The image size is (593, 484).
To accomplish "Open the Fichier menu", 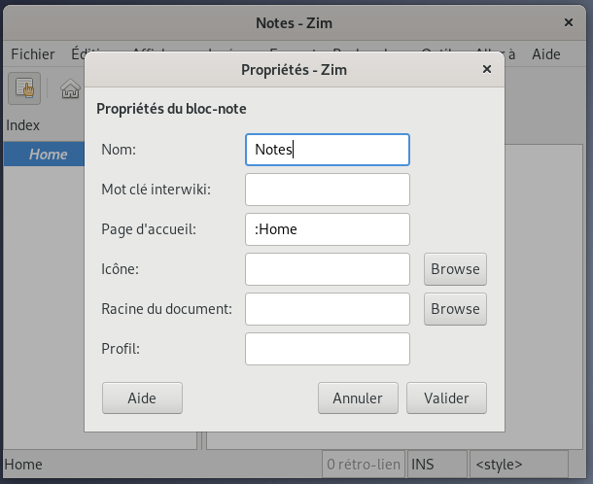I will [x=33, y=54].
